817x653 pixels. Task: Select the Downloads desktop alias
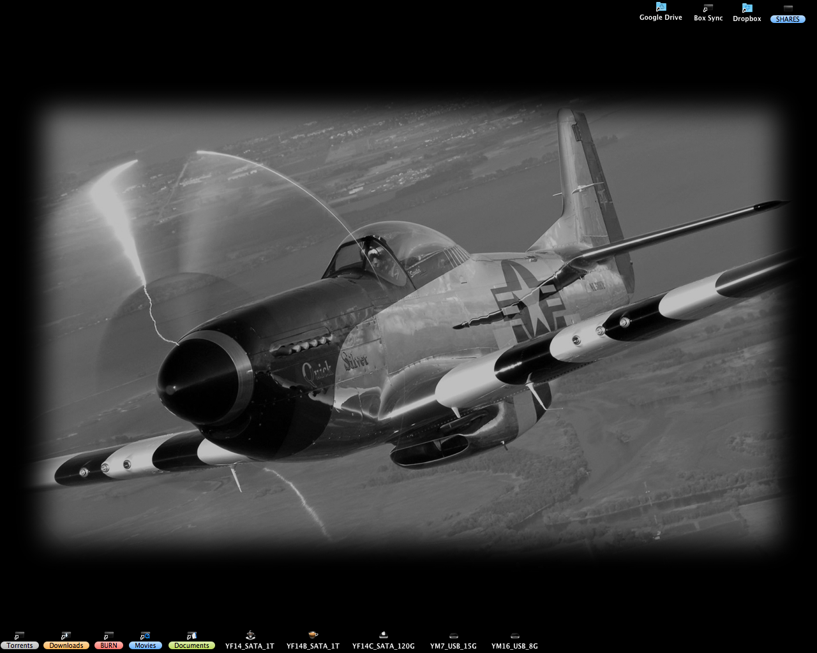point(66,635)
